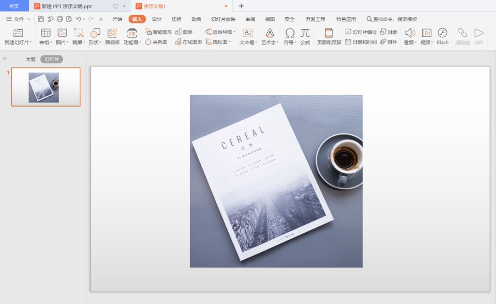This screenshot has width=496, height=304.
Task: Open the 视图 view tab
Action: pyautogui.click(x=270, y=19)
